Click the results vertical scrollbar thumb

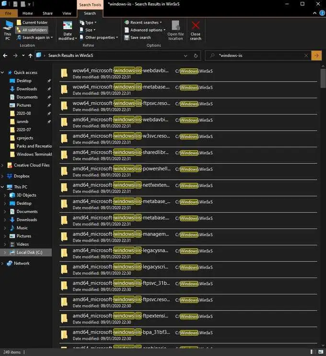tap(323, 78)
